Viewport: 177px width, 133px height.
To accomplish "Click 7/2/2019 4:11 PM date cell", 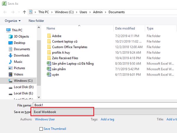I will (127, 36).
